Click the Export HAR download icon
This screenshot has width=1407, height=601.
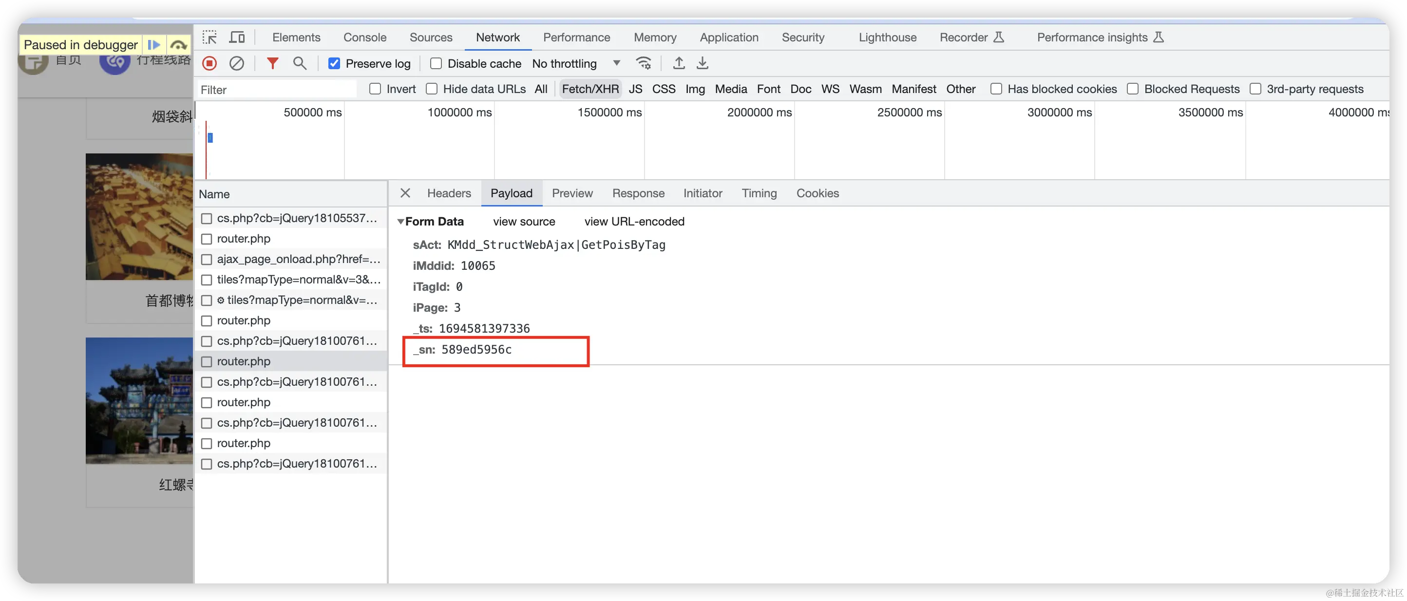pos(703,63)
